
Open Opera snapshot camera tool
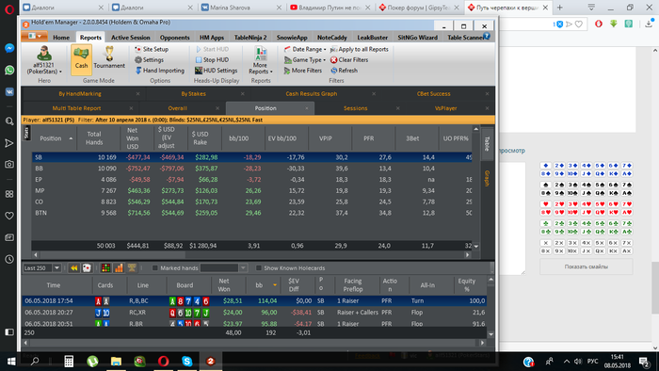click(9, 164)
